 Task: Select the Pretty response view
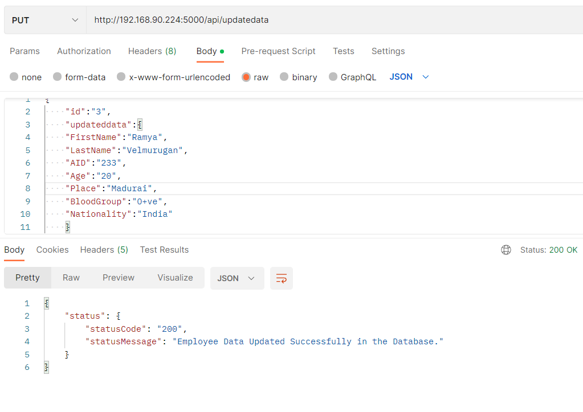point(27,278)
